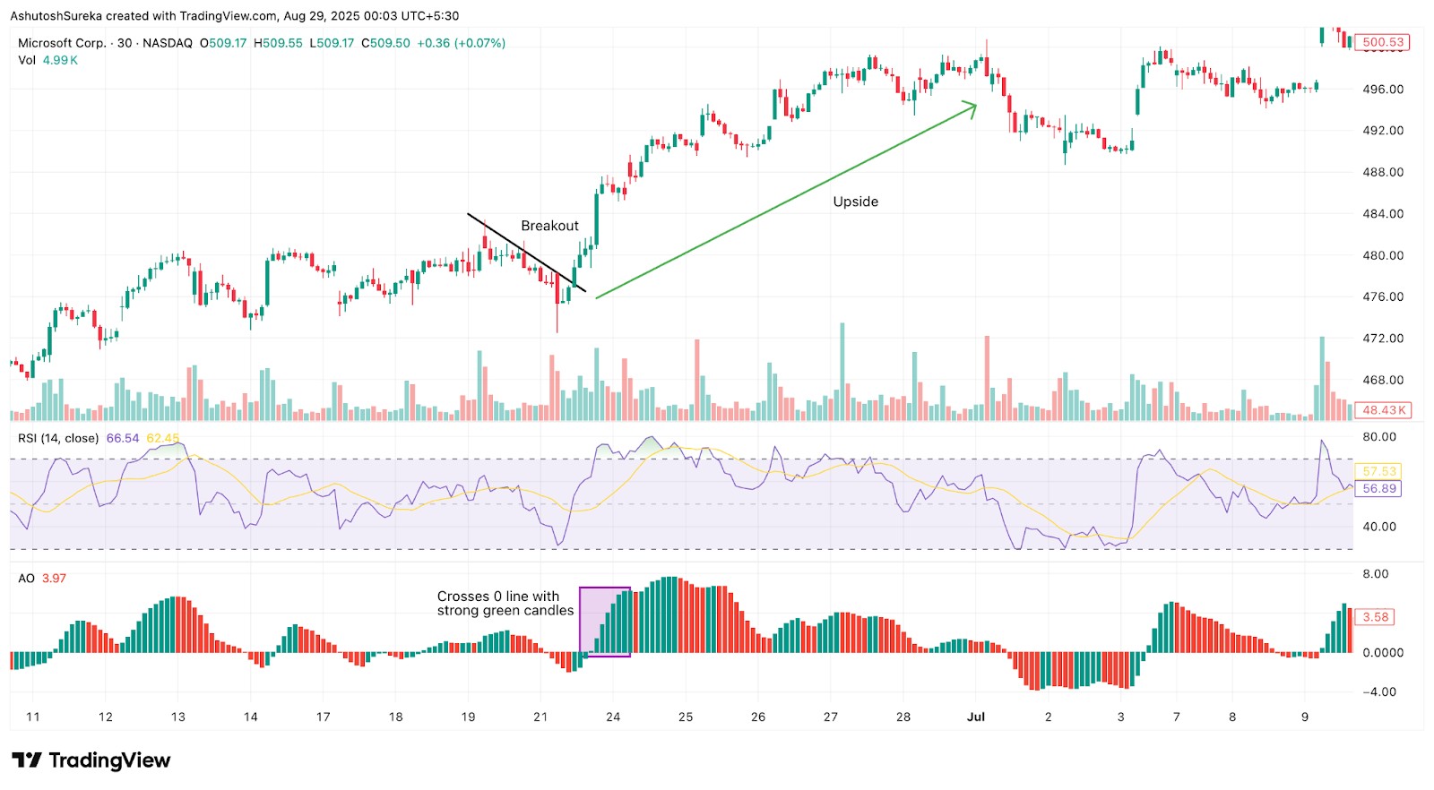This screenshot has height=790, width=1434.
Task: Click the RSI moving average value 62.45
Action: 162,439
